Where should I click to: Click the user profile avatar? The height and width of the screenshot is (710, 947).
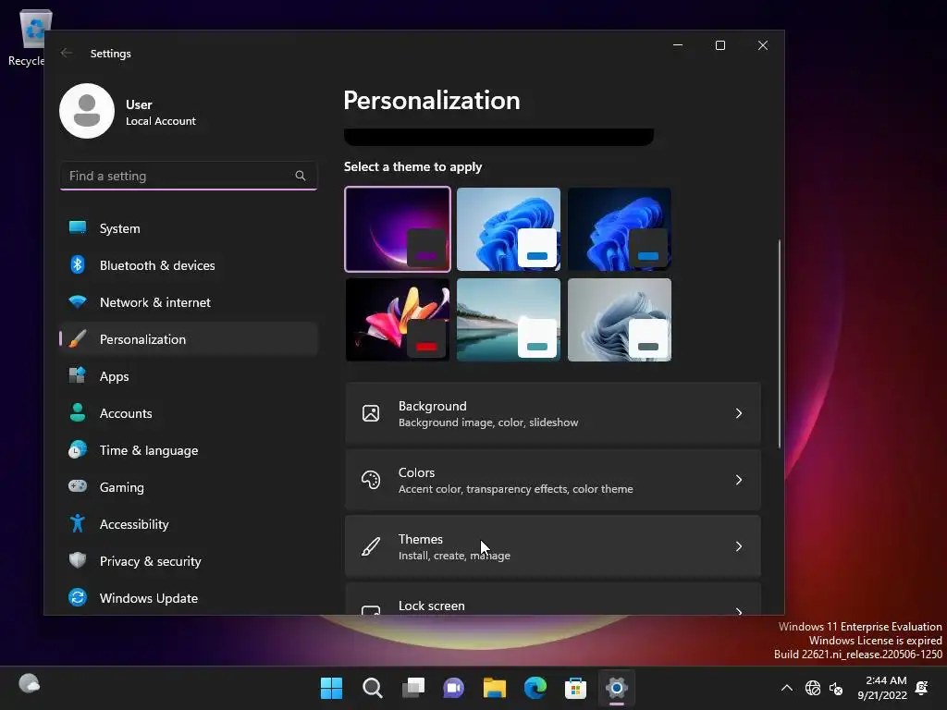[x=87, y=111]
